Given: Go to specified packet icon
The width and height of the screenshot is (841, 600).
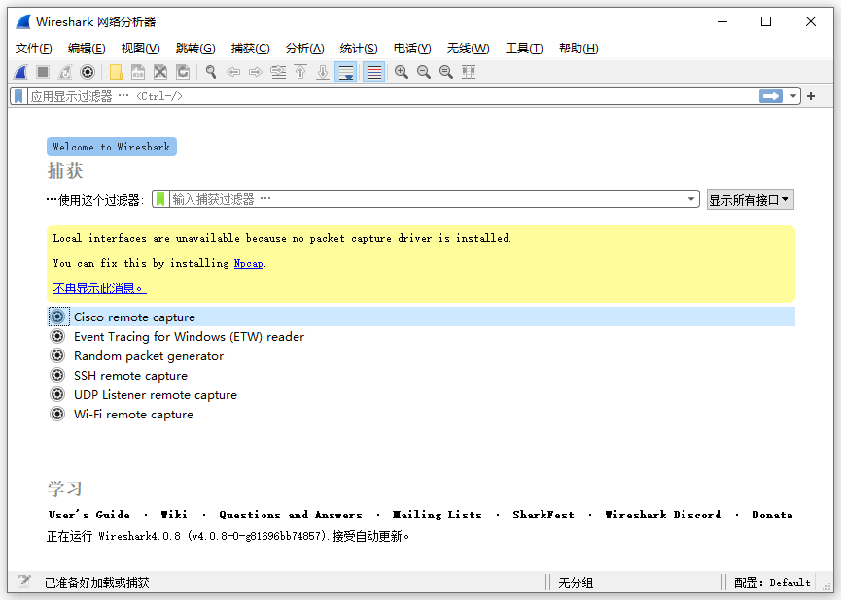Looking at the screenshot, I should click(278, 72).
